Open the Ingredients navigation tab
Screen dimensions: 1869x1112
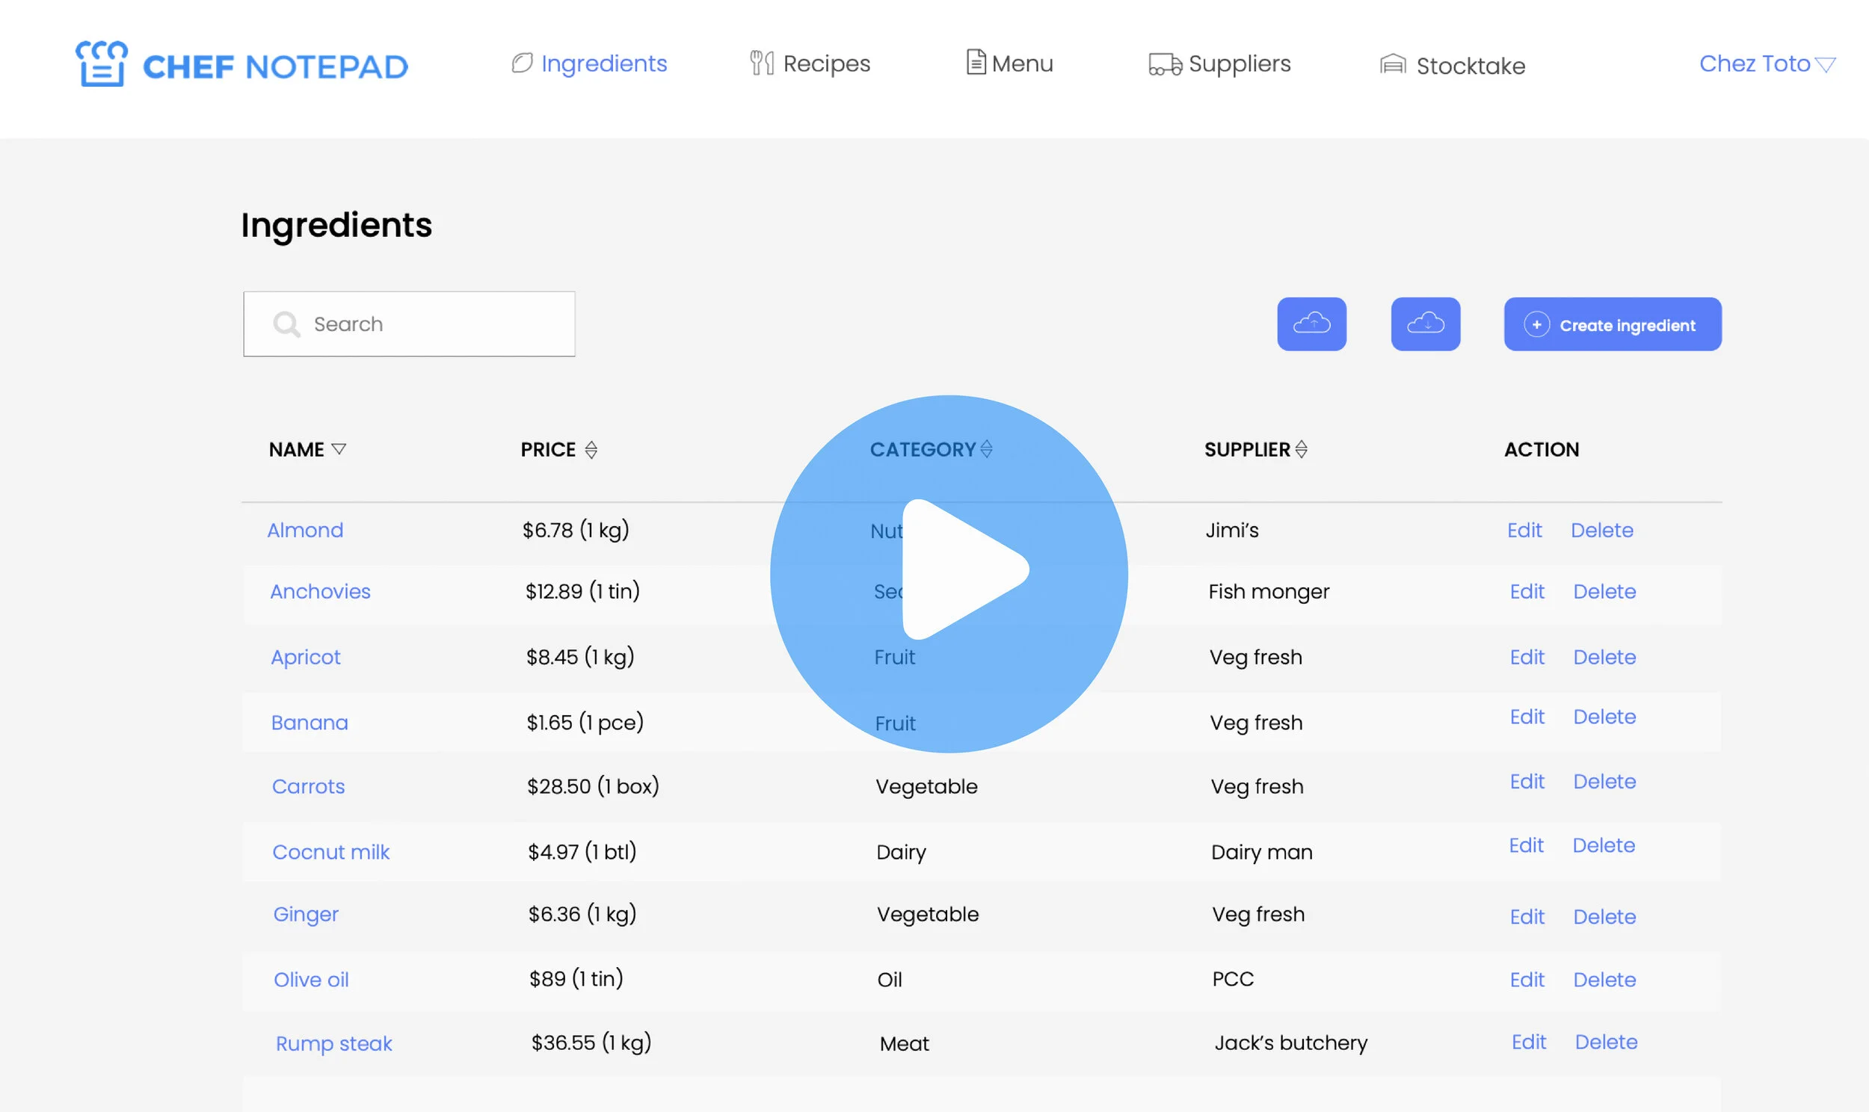pos(603,64)
